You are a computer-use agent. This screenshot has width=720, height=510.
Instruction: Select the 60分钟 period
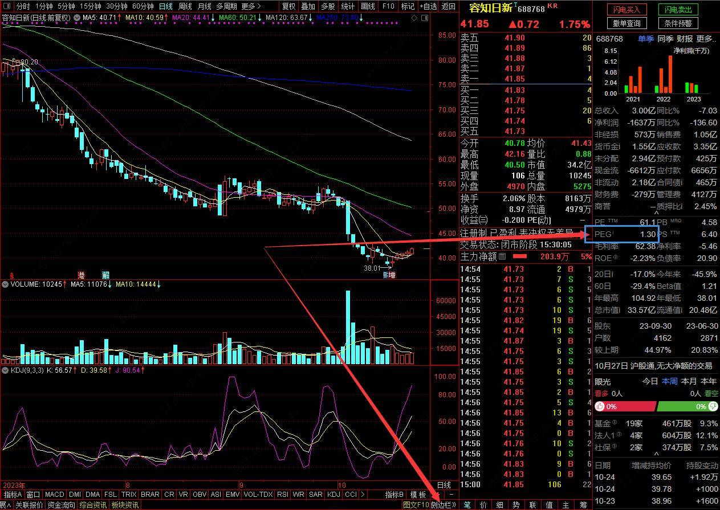(143, 6)
